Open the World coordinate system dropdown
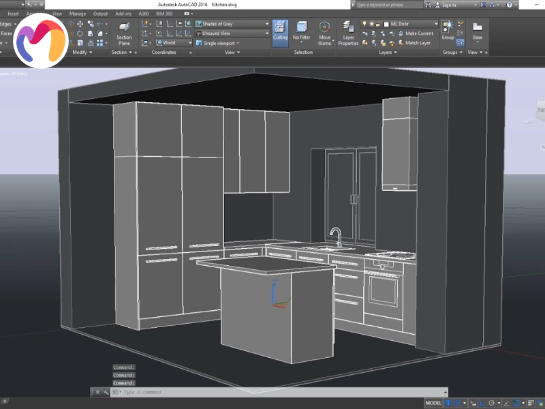545x409 pixels. 176,43
